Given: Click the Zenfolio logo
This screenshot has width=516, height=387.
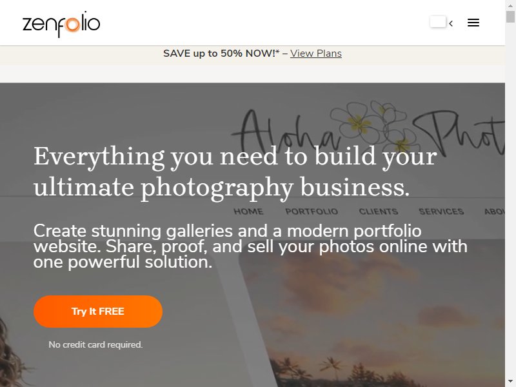Looking at the screenshot, I should click(61, 24).
